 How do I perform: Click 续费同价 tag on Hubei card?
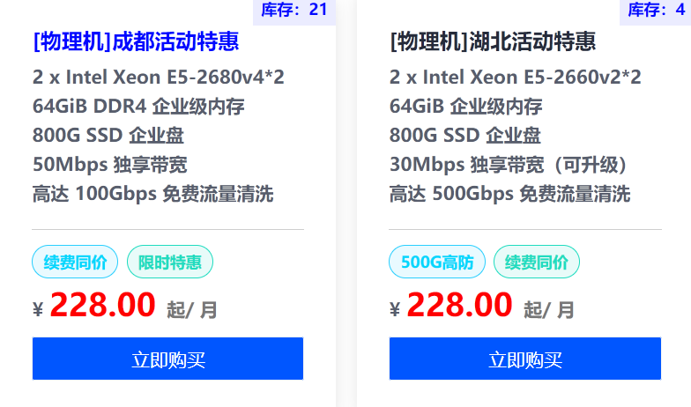point(536,262)
